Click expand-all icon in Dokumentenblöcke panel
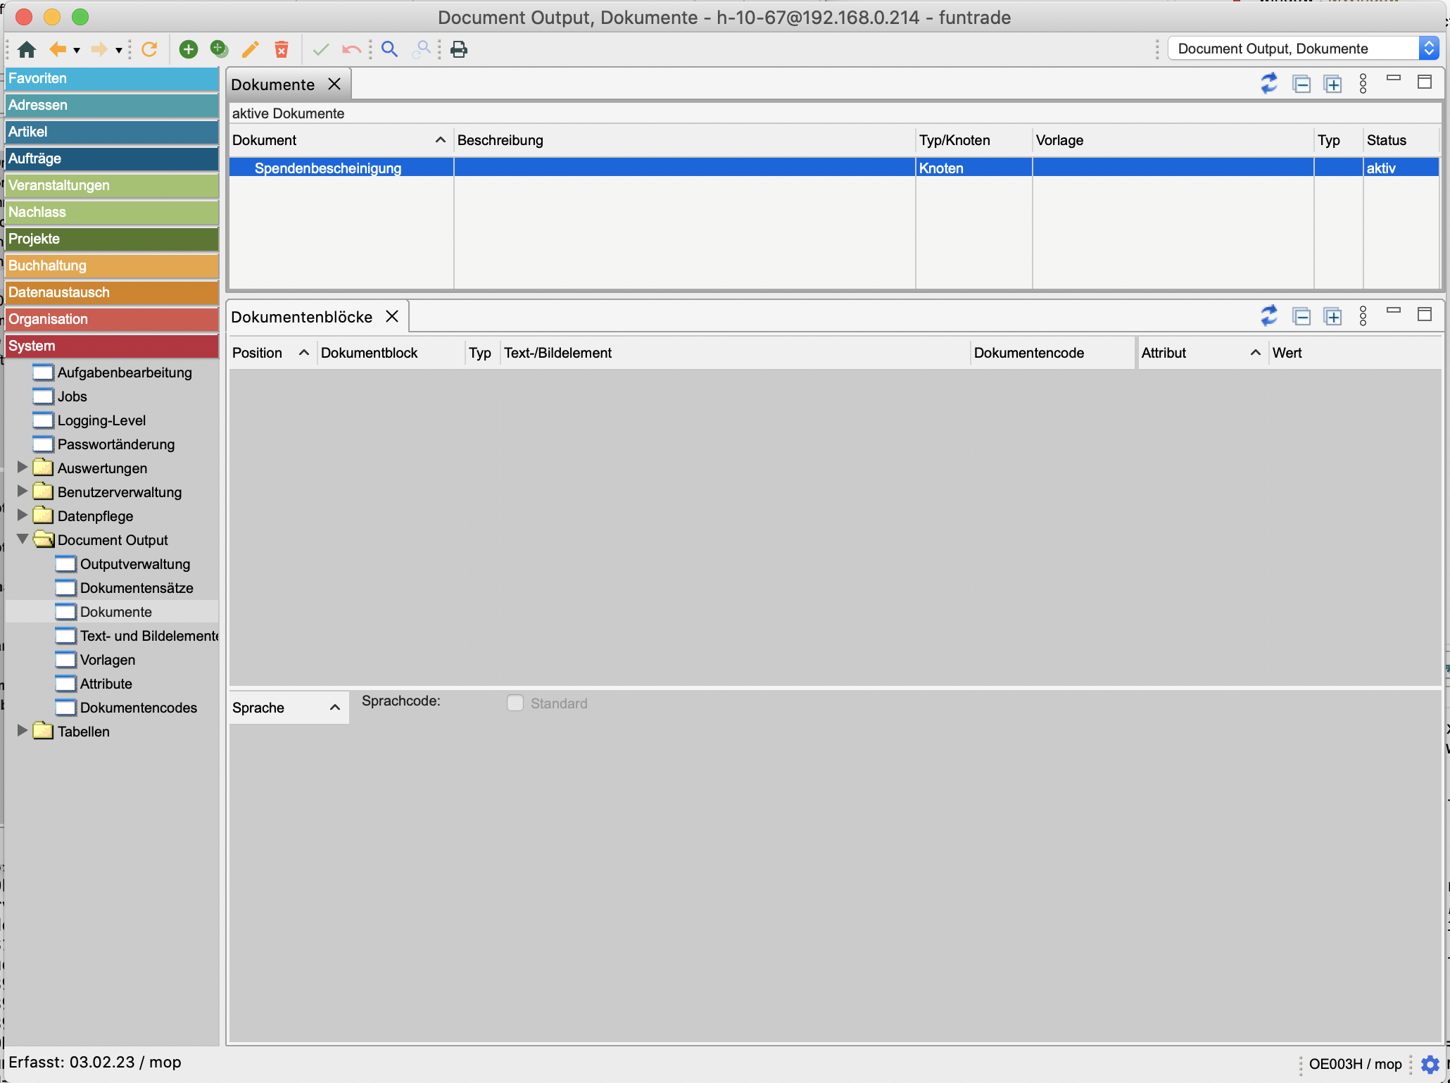The width and height of the screenshot is (1450, 1083). [x=1332, y=316]
